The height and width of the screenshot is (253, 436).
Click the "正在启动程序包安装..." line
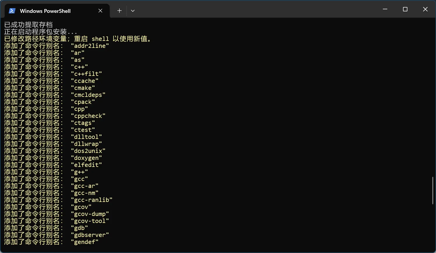point(40,32)
